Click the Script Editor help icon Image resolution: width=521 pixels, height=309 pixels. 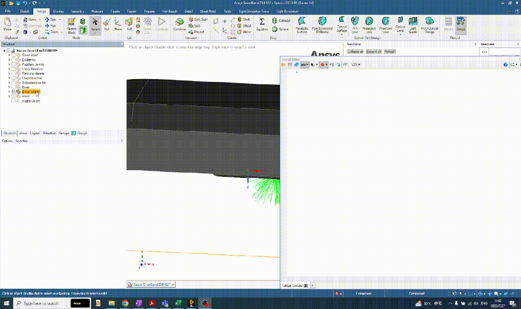506,65
